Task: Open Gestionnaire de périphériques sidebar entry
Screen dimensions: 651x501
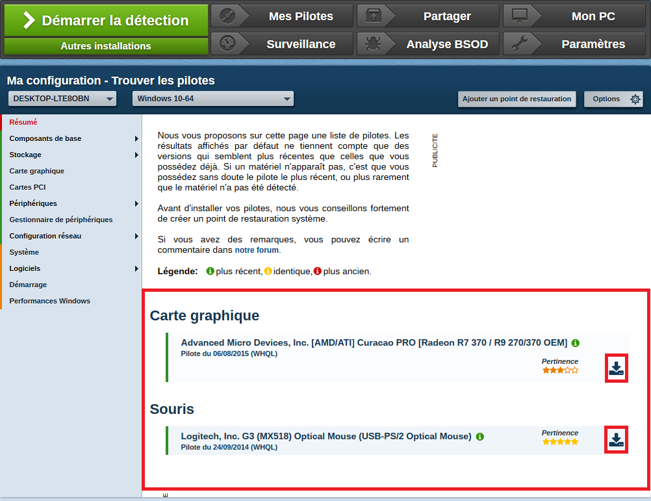Action: click(61, 220)
